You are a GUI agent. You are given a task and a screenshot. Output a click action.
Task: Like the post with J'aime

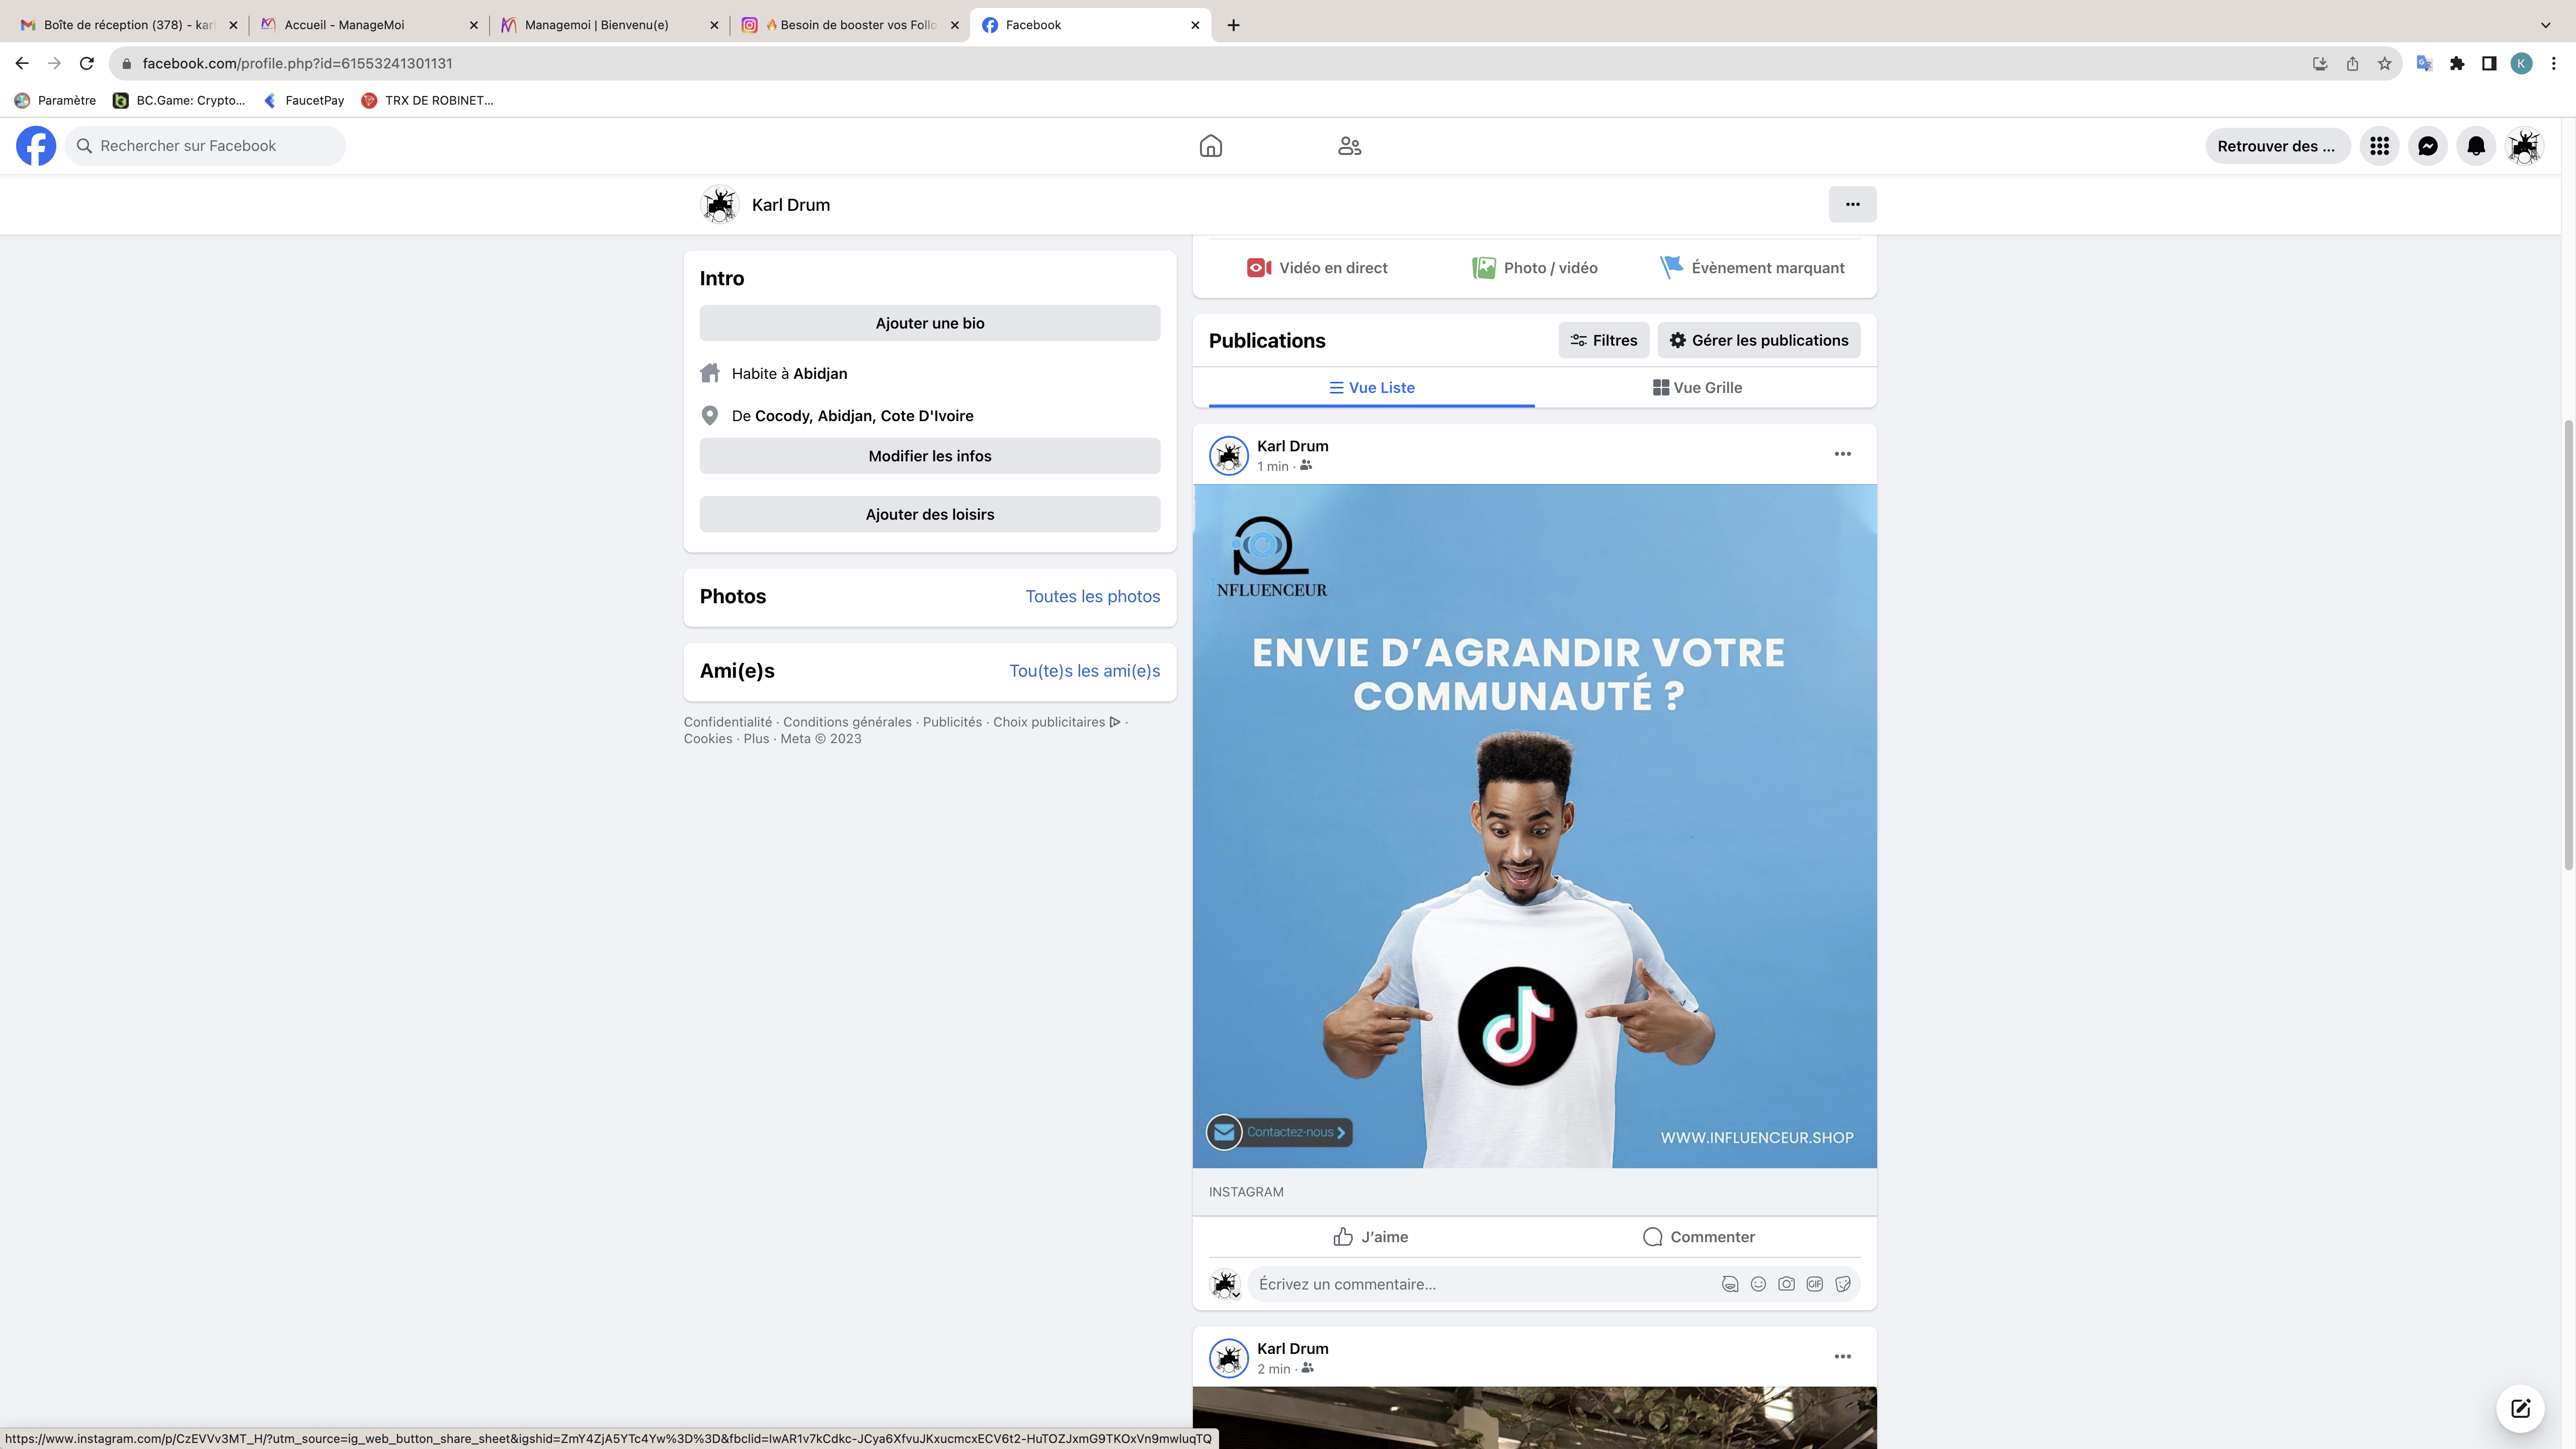coord(1370,1237)
